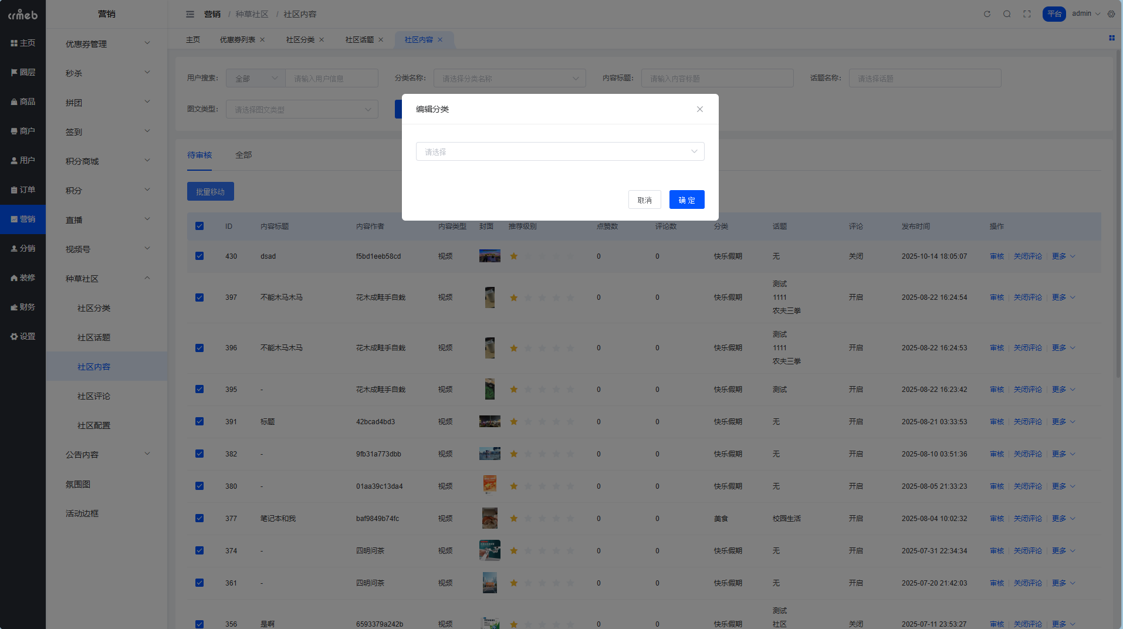Screen dimensions: 1123x629
Task: Open the 请选择 dropdown in dialog
Action: [x=560, y=151]
